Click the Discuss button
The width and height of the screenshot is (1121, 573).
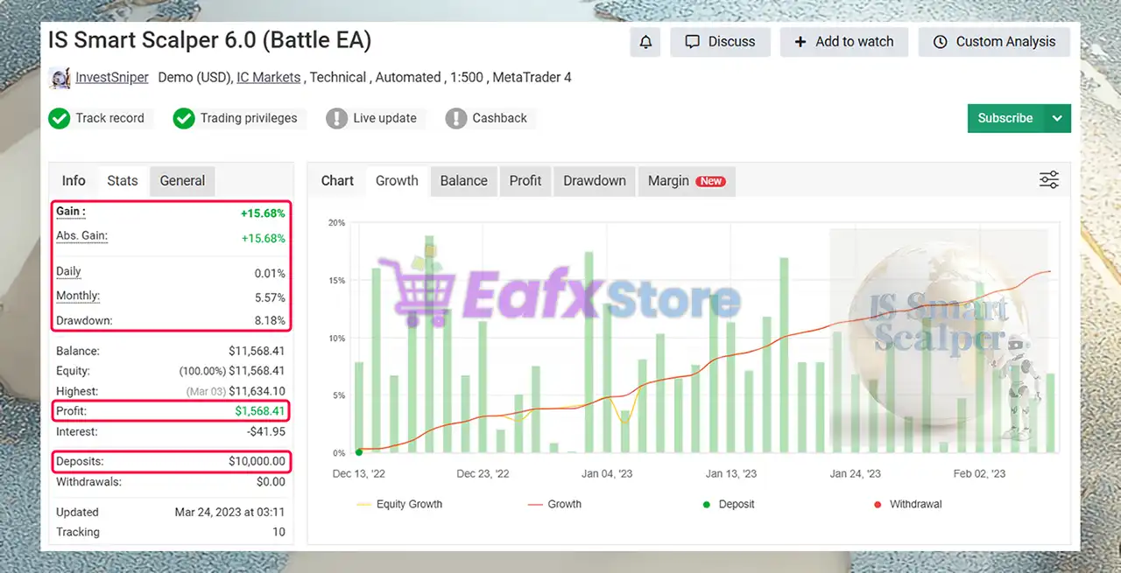[x=720, y=42]
